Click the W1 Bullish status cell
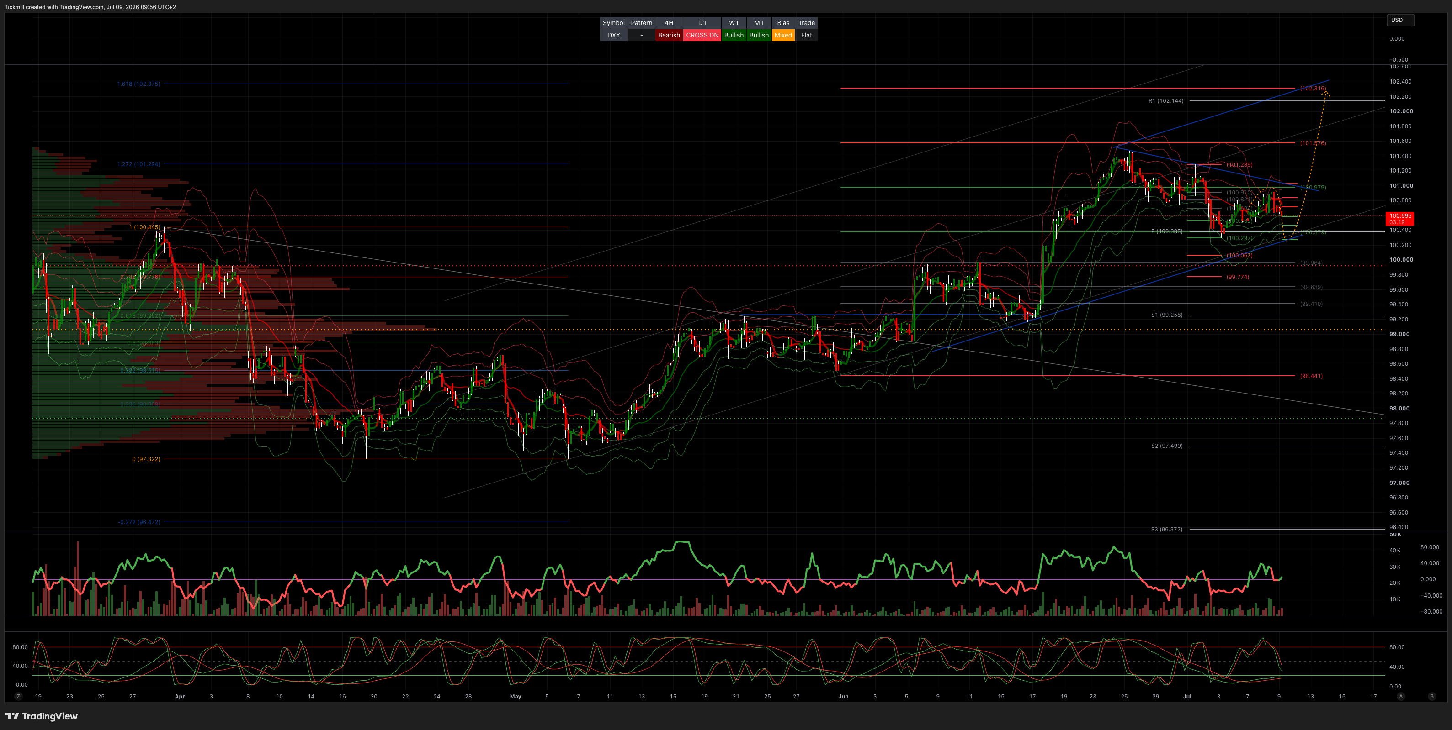1452x730 pixels. (x=734, y=35)
